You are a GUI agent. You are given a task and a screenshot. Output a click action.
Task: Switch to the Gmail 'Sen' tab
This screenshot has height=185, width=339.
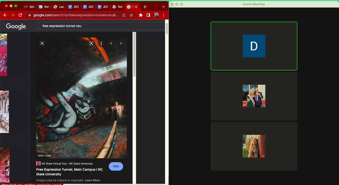(29, 7)
